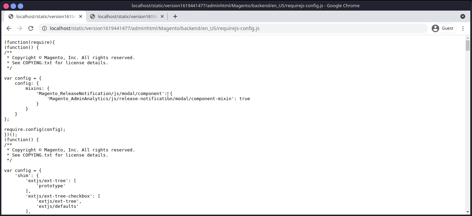Select the first localhost tab

(x=44, y=16)
